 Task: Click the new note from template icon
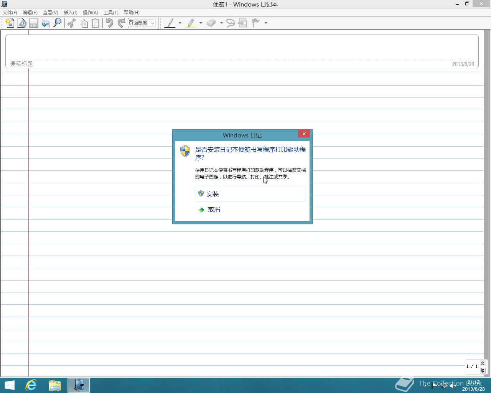point(22,23)
